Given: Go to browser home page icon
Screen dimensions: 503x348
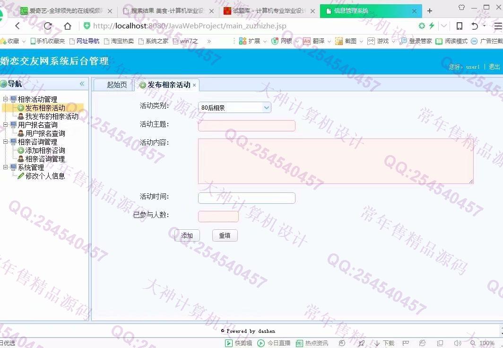Looking at the screenshot, I should click(x=68, y=26).
